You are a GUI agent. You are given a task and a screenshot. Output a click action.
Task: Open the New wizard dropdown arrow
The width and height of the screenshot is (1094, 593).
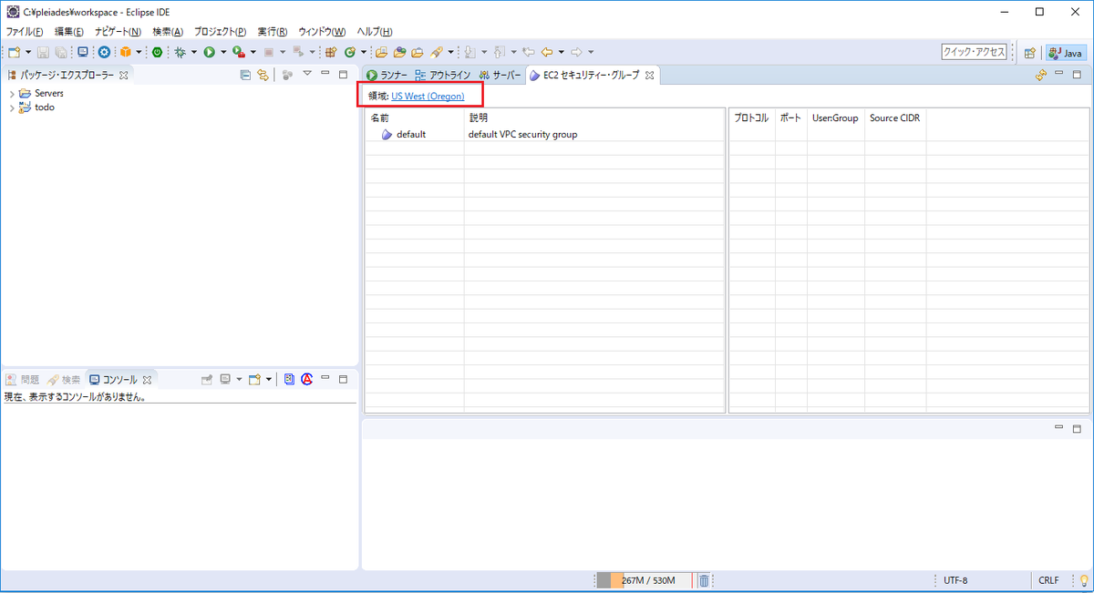pos(28,52)
